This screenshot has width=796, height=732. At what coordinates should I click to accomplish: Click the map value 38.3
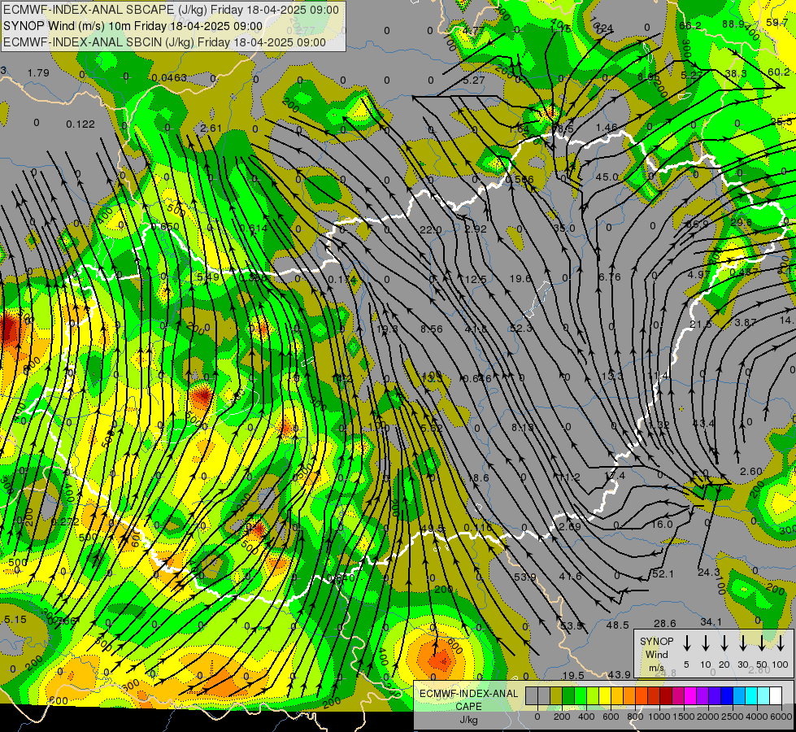(x=736, y=74)
